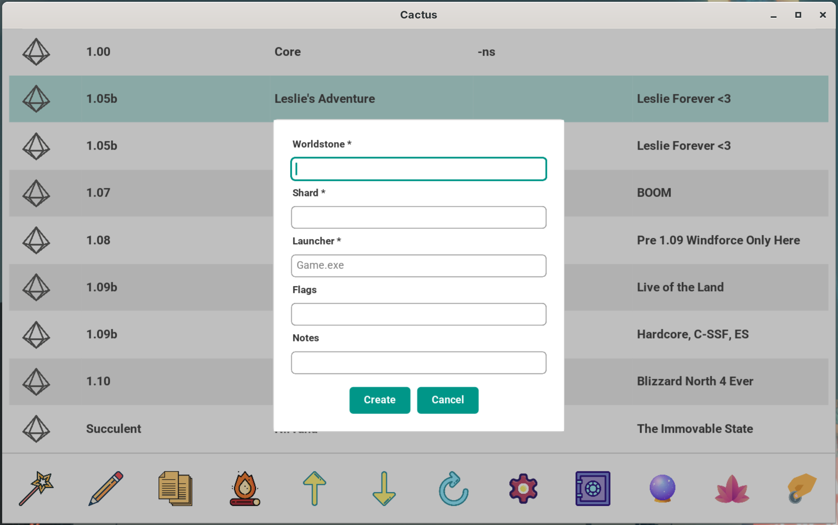Viewport: 838px width, 525px height.
Task: Click the magic wand icon in the toolbar
Action: pyautogui.click(x=36, y=488)
